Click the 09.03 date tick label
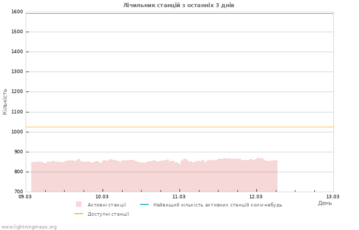Viewport: 359px width, 230px height. (x=25, y=197)
